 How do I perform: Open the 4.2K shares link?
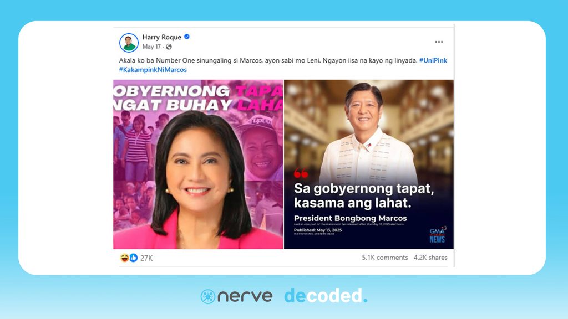click(430, 257)
